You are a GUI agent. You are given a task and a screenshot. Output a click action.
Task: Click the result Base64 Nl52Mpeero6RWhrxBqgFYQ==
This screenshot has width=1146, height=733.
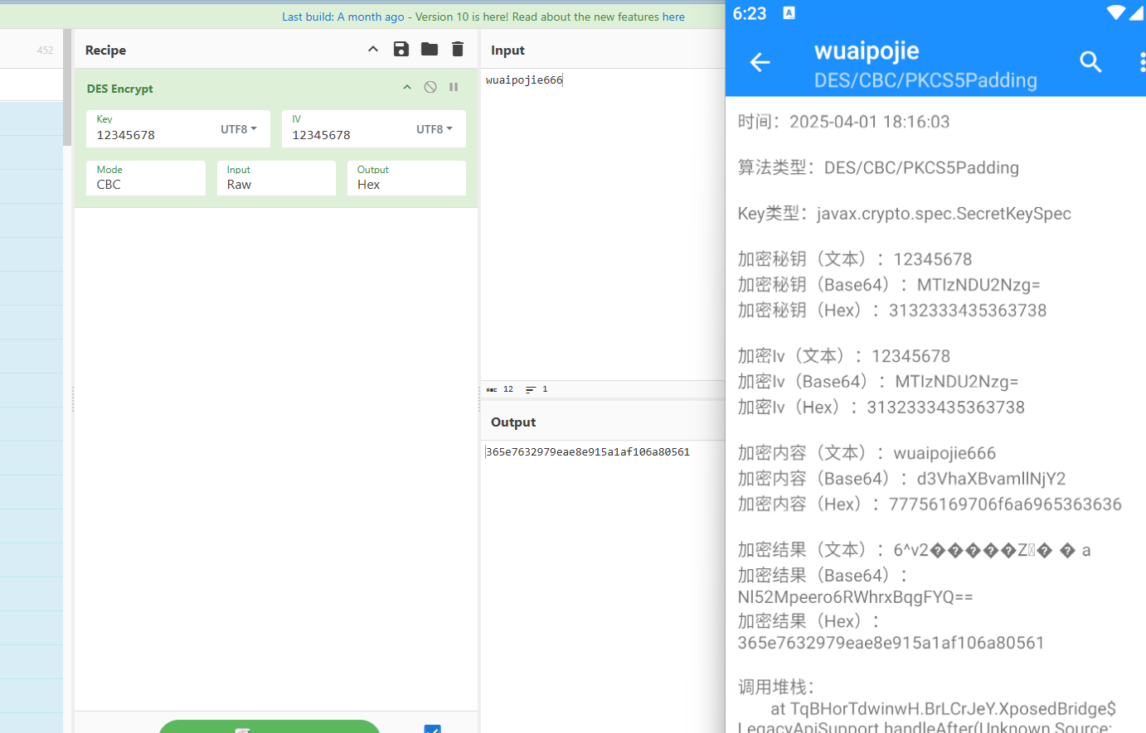click(855, 597)
